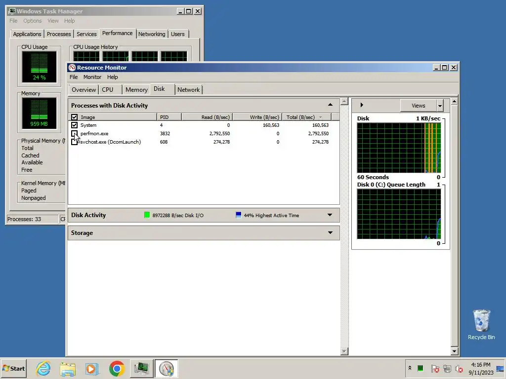The height and width of the screenshot is (379, 506).
Task: Open Task Manager View menu
Action: click(53, 21)
